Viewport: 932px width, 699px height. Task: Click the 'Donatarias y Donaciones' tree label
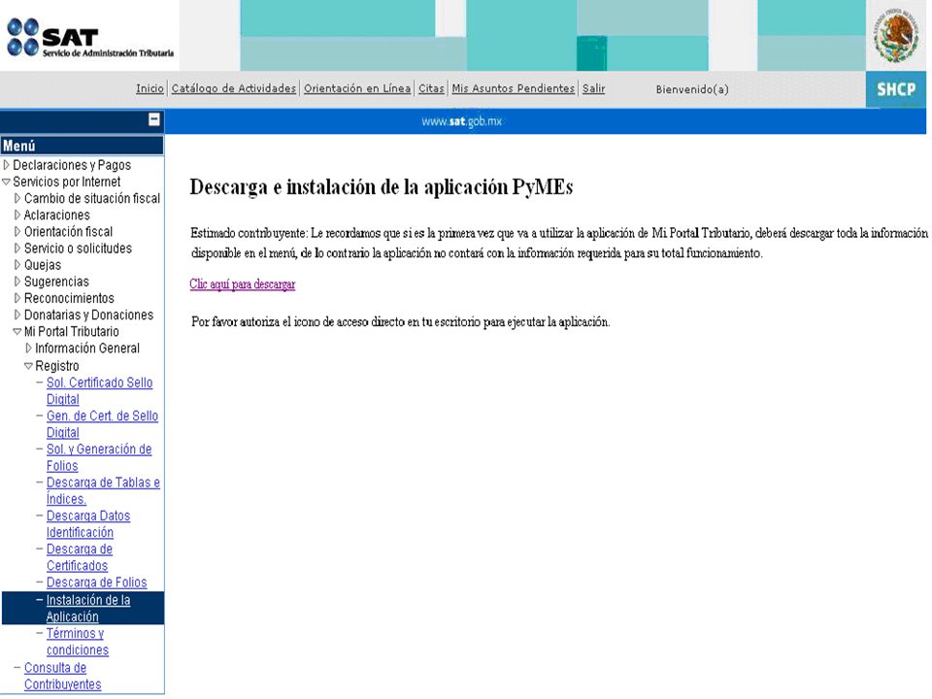pos(88,315)
